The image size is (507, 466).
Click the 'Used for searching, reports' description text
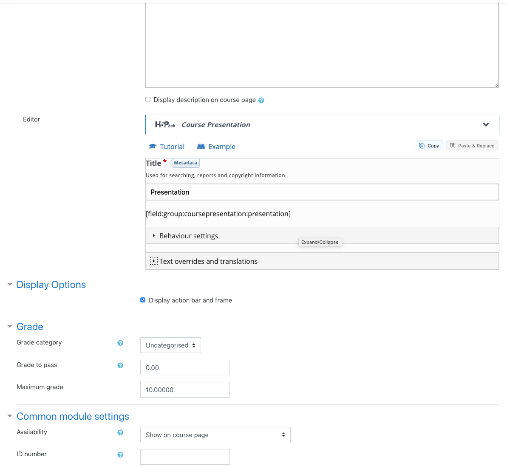pos(215,175)
